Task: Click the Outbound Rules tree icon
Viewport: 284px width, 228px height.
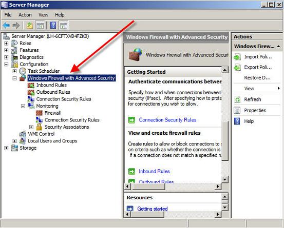Action: click(x=31, y=92)
